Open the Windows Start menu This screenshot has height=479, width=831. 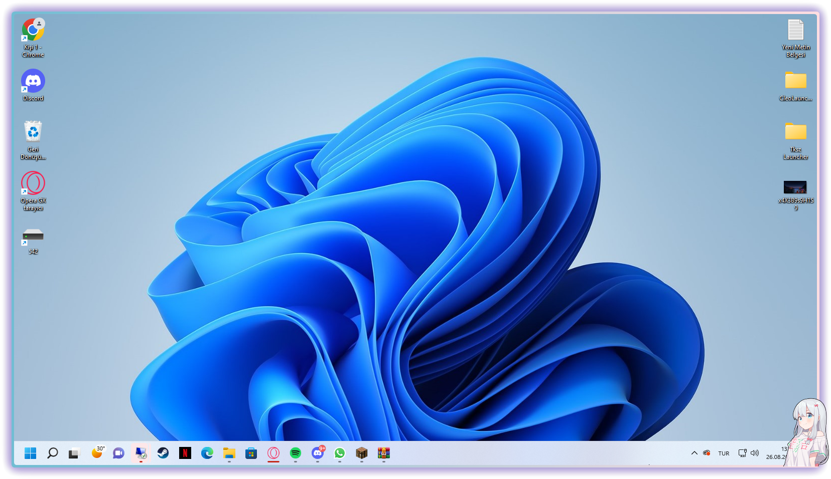tap(31, 453)
